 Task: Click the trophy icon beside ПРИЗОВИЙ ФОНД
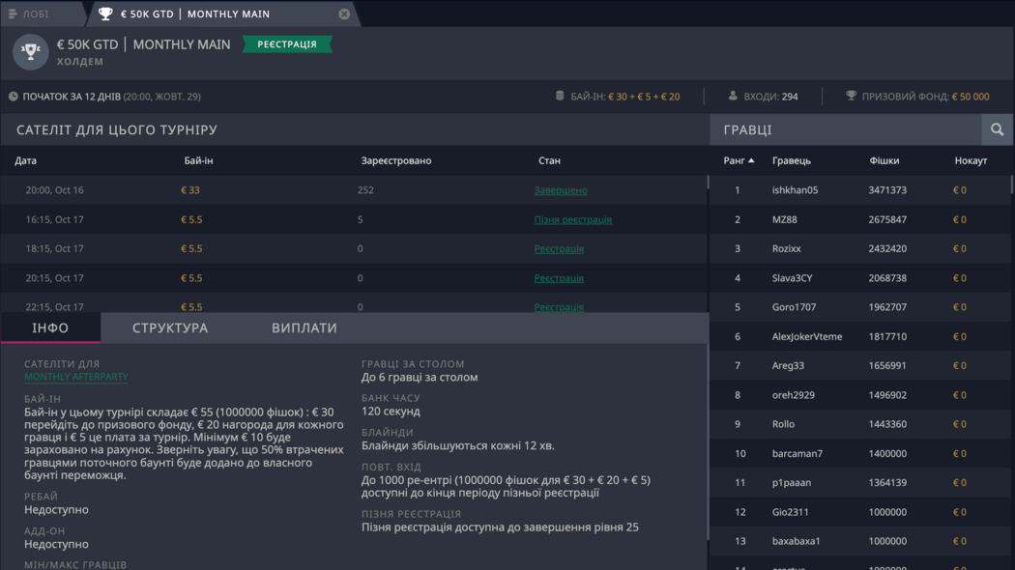851,96
